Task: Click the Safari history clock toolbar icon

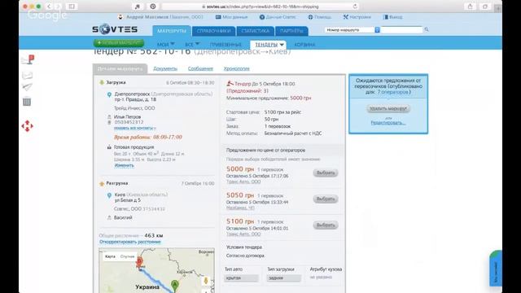Action: (x=153, y=7)
